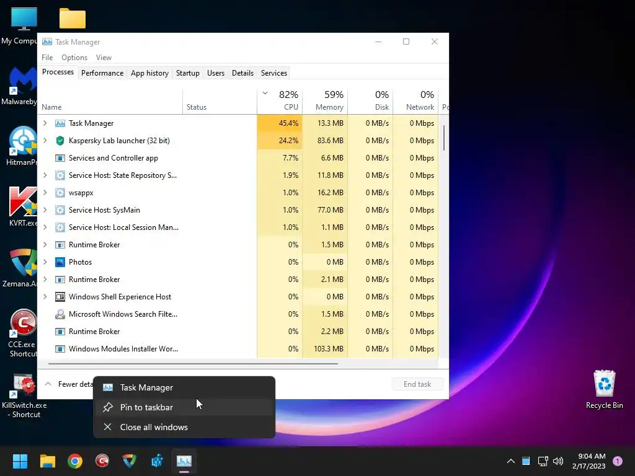Open the View menu
Viewport: 635px width, 476px height.
[x=104, y=58]
